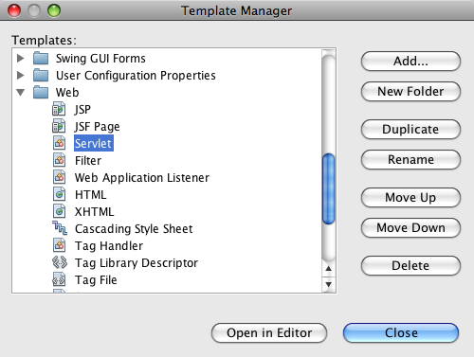Expand the User Configuration Properties folder
The height and width of the screenshot is (357, 474).
coord(21,75)
